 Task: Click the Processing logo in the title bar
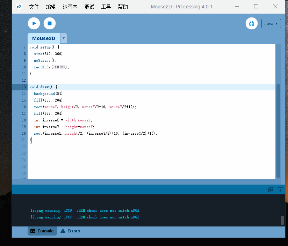pos(19,6)
